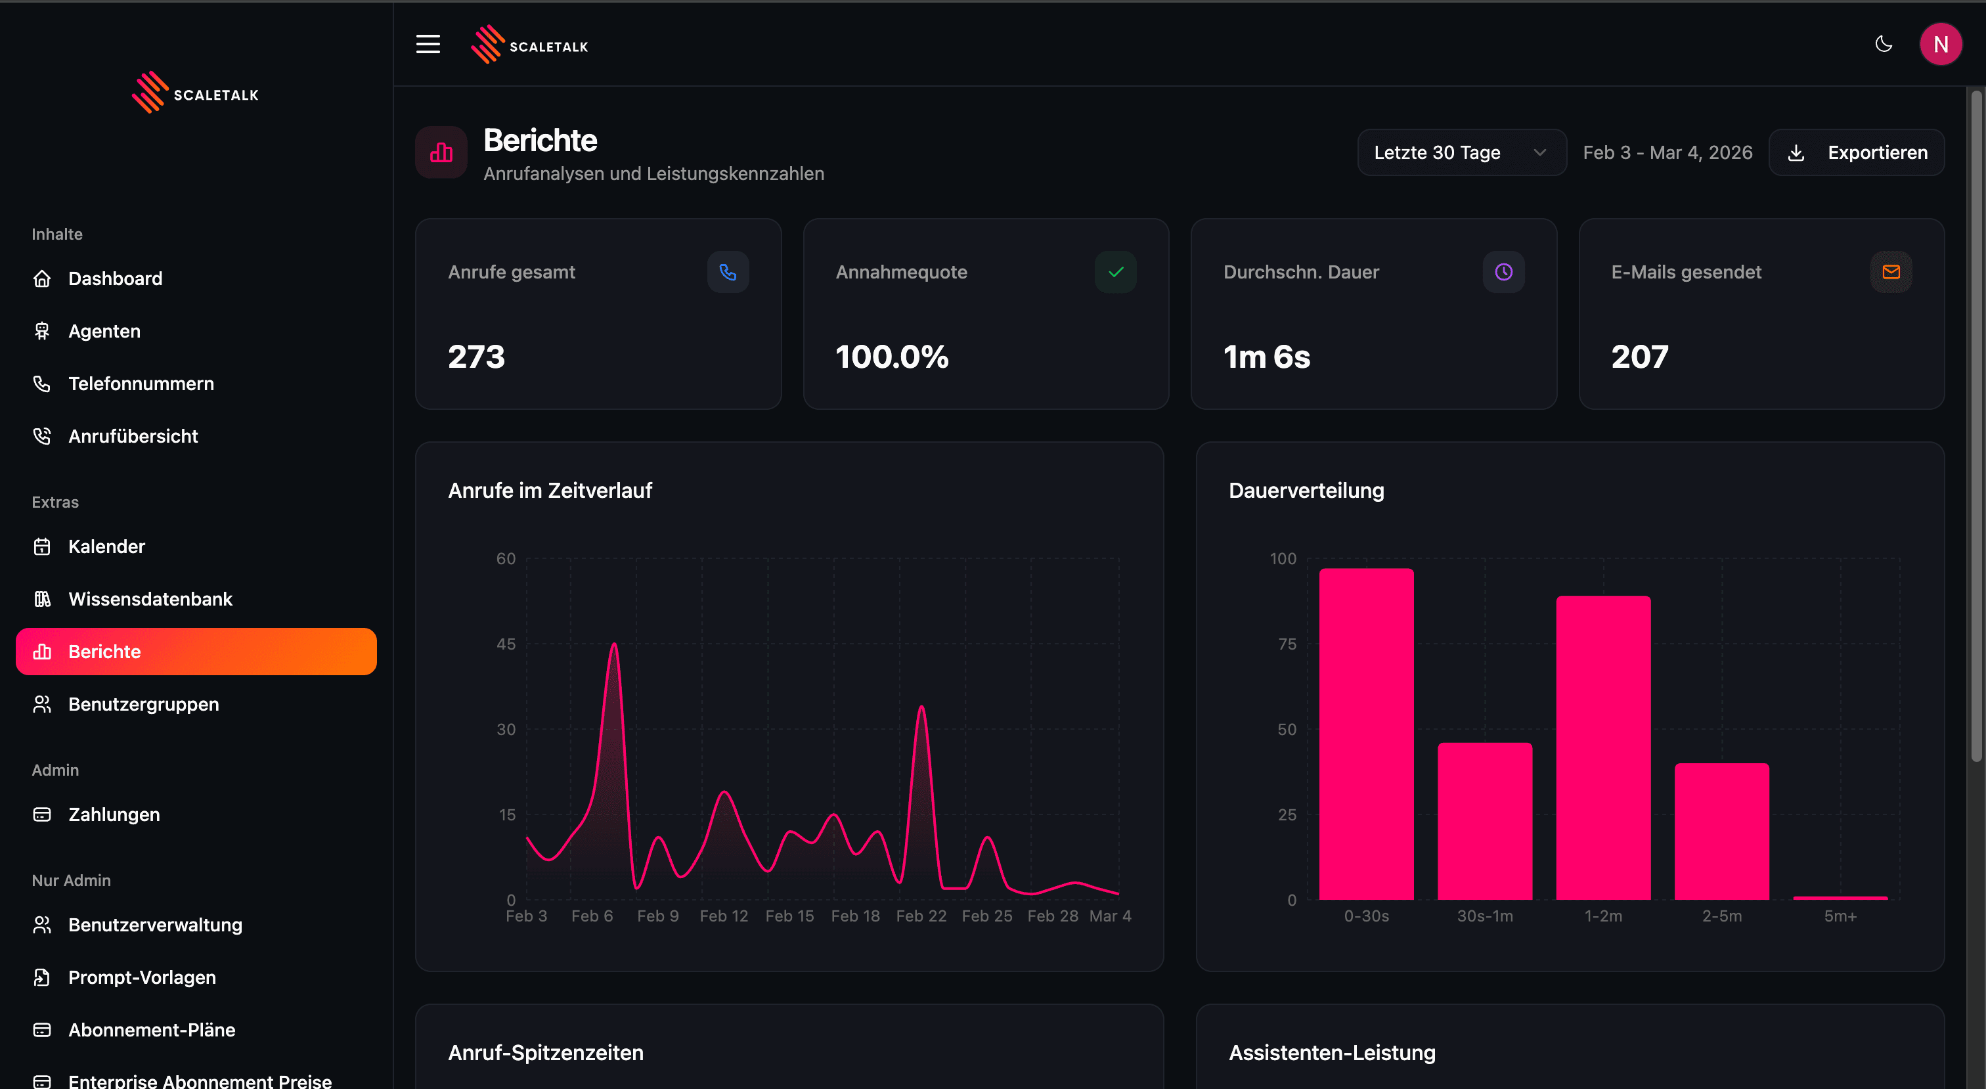Click phone icon in Anrufe gesamt card
The height and width of the screenshot is (1089, 1986).
click(x=727, y=271)
